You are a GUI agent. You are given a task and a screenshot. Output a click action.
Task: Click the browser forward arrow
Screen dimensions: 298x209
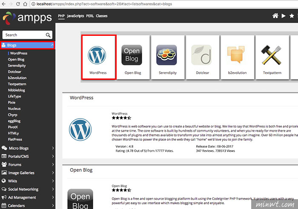pos(11,4)
